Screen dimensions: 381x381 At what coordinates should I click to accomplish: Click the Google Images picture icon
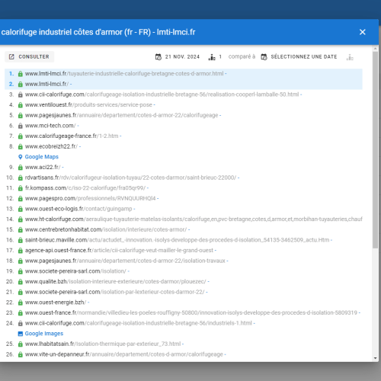click(21, 334)
